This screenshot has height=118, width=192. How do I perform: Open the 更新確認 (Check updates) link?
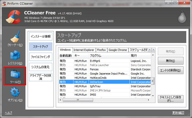pyautogui.click(x=178, y=113)
